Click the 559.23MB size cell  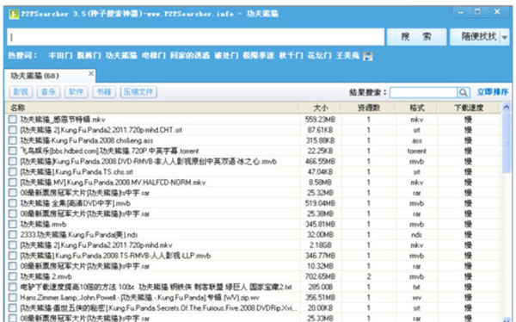(x=320, y=120)
